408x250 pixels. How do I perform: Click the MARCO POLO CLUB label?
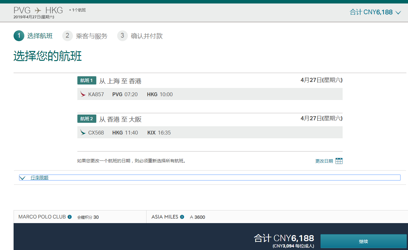tap(42, 217)
